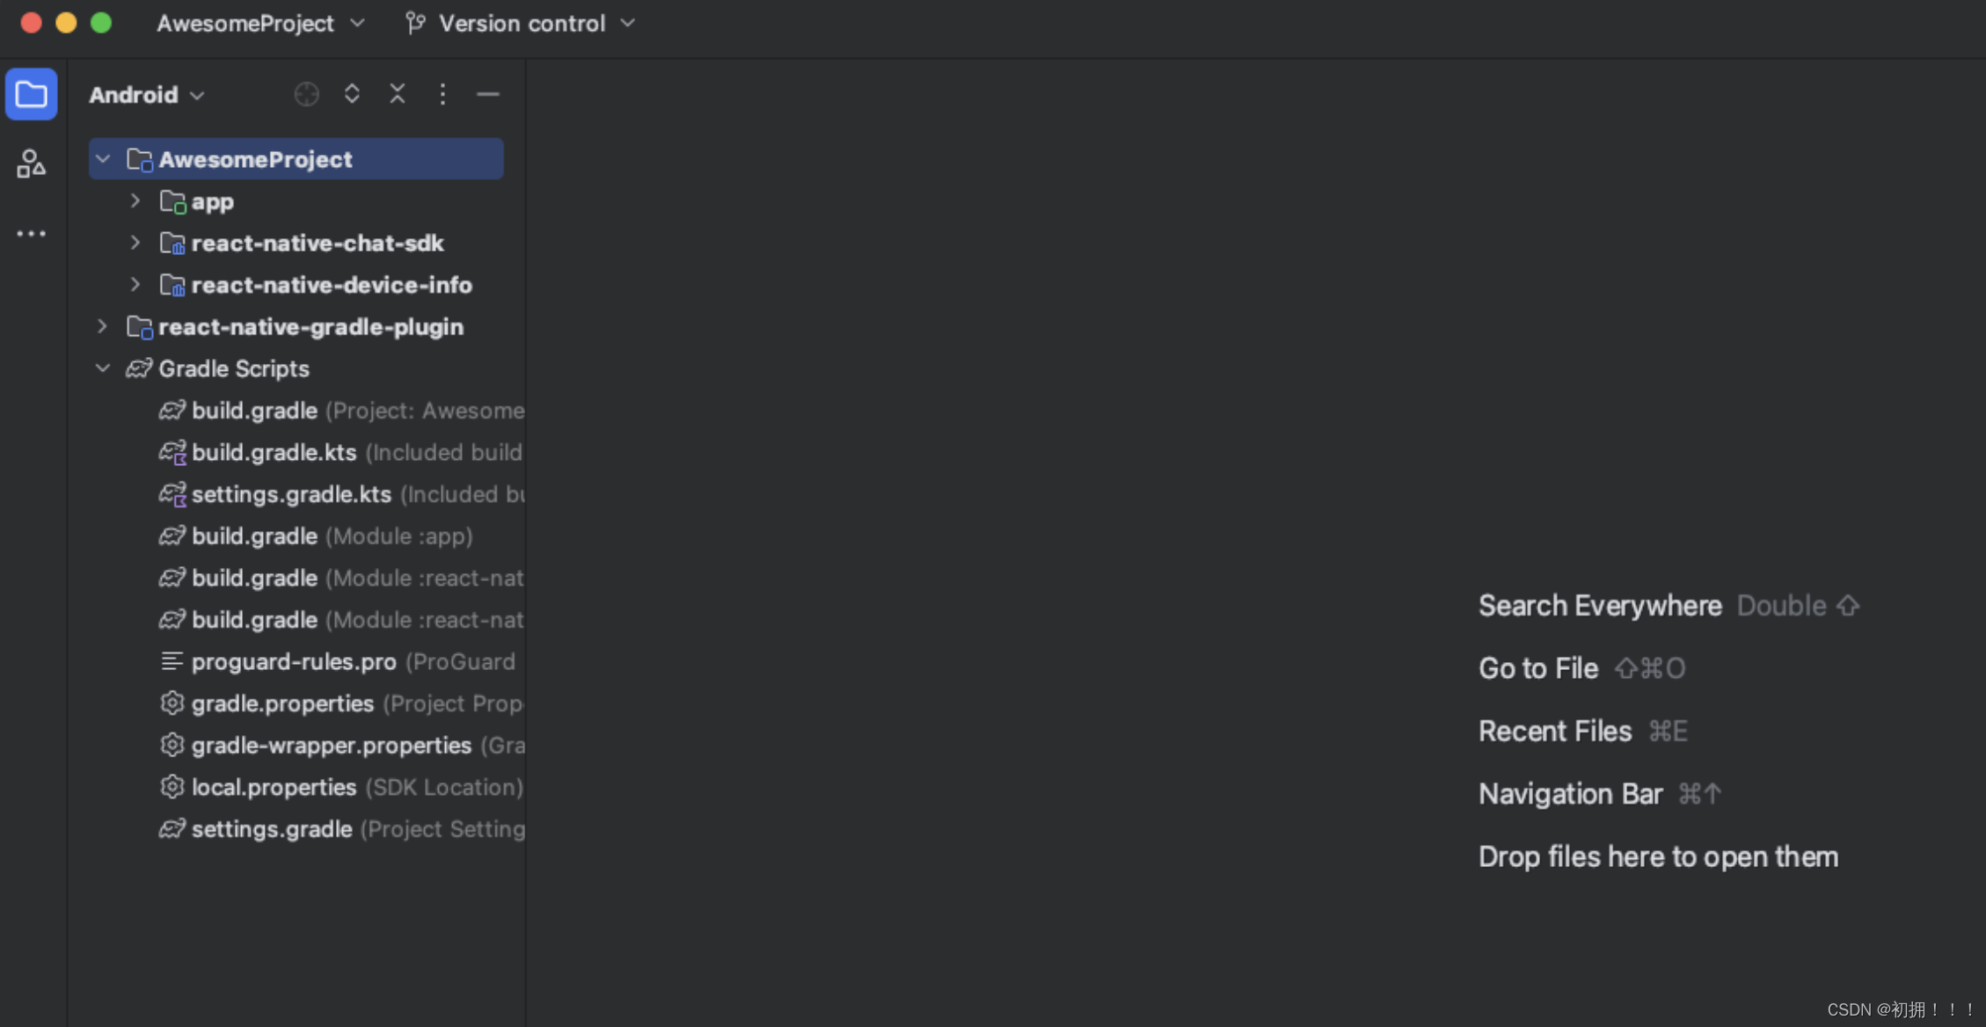Open the local.properties SDK Location file
The image size is (1986, 1027).
coord(274,787)
